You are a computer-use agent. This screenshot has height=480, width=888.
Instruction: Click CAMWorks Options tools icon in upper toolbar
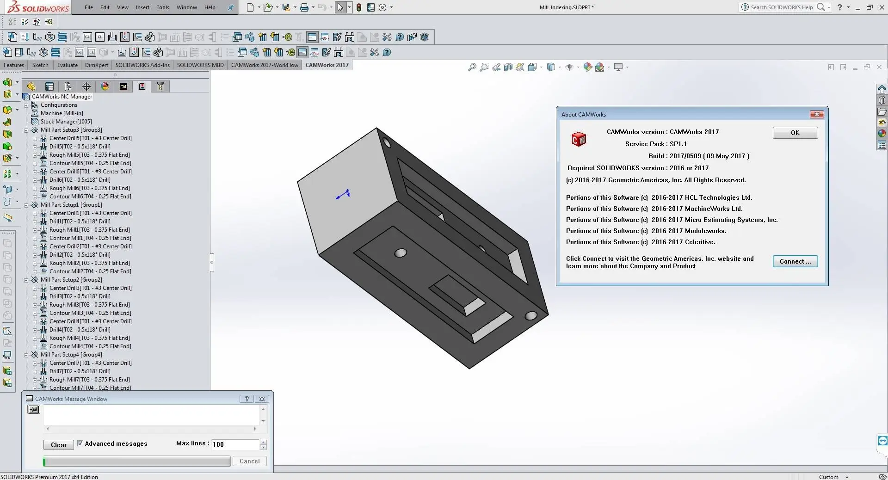pyautogui.click(x=387, y=37)
